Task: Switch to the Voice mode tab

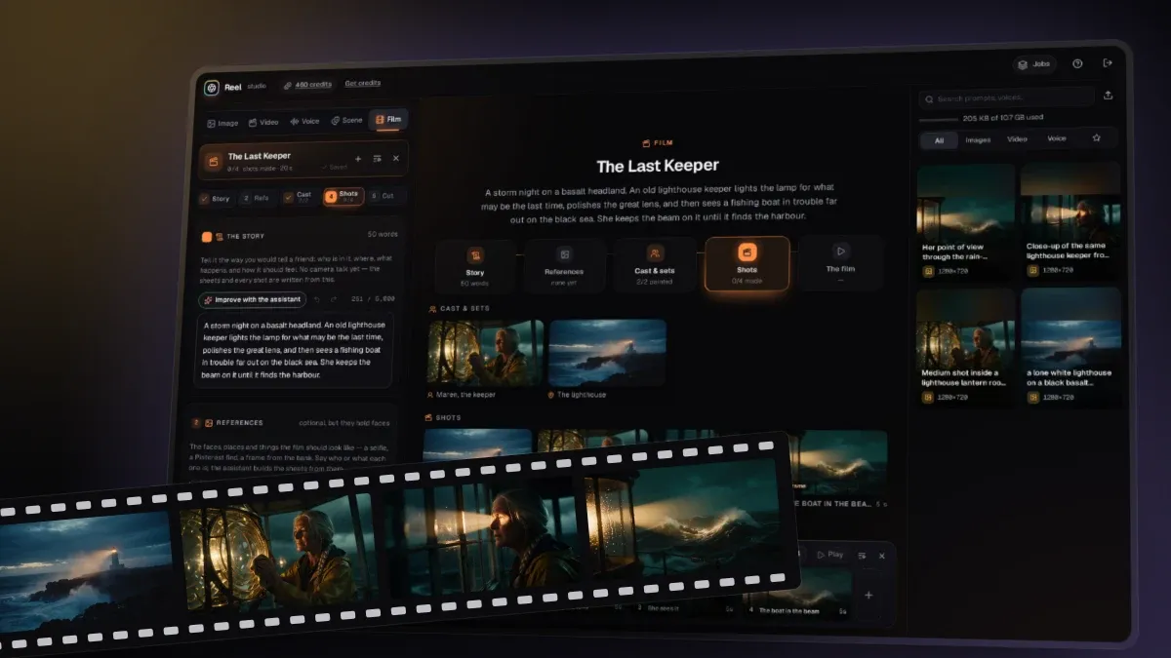Action: tap(304, 122)
